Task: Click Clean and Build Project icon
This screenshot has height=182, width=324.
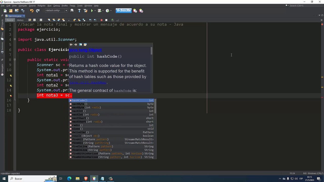Action: [x=85, y=11]
